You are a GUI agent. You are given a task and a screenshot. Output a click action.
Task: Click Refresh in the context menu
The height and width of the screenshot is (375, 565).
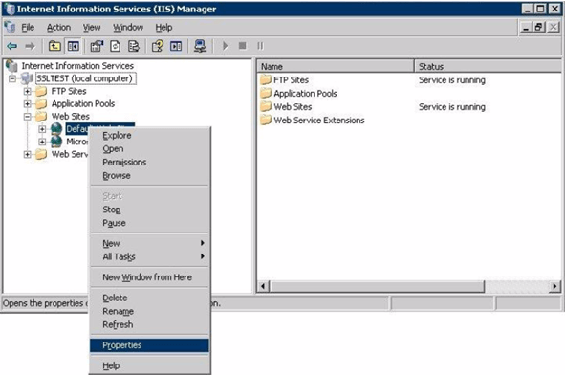[149, 324]
